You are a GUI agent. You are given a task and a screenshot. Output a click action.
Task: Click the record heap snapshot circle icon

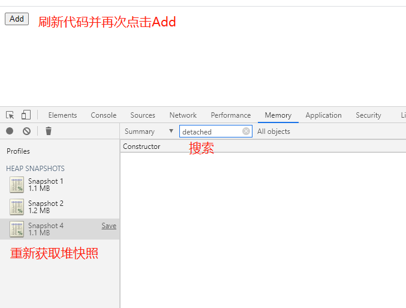point(10,131)
